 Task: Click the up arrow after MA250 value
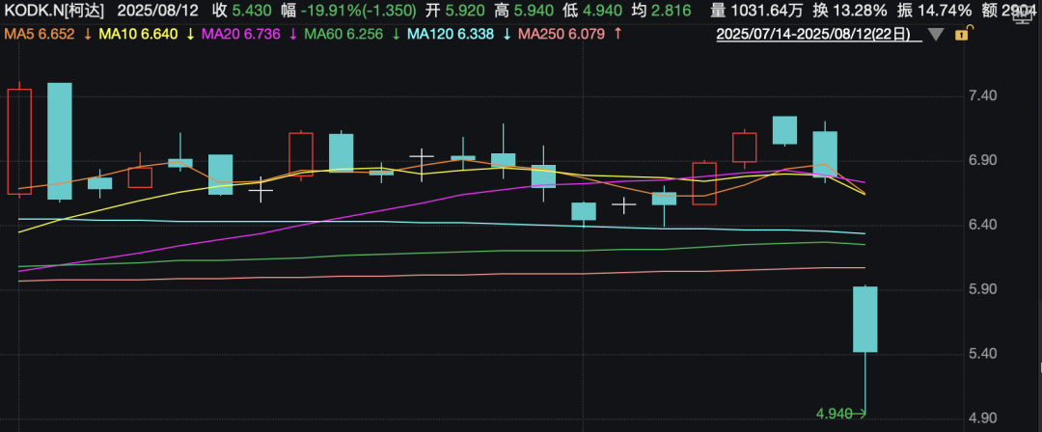point(617,35)
